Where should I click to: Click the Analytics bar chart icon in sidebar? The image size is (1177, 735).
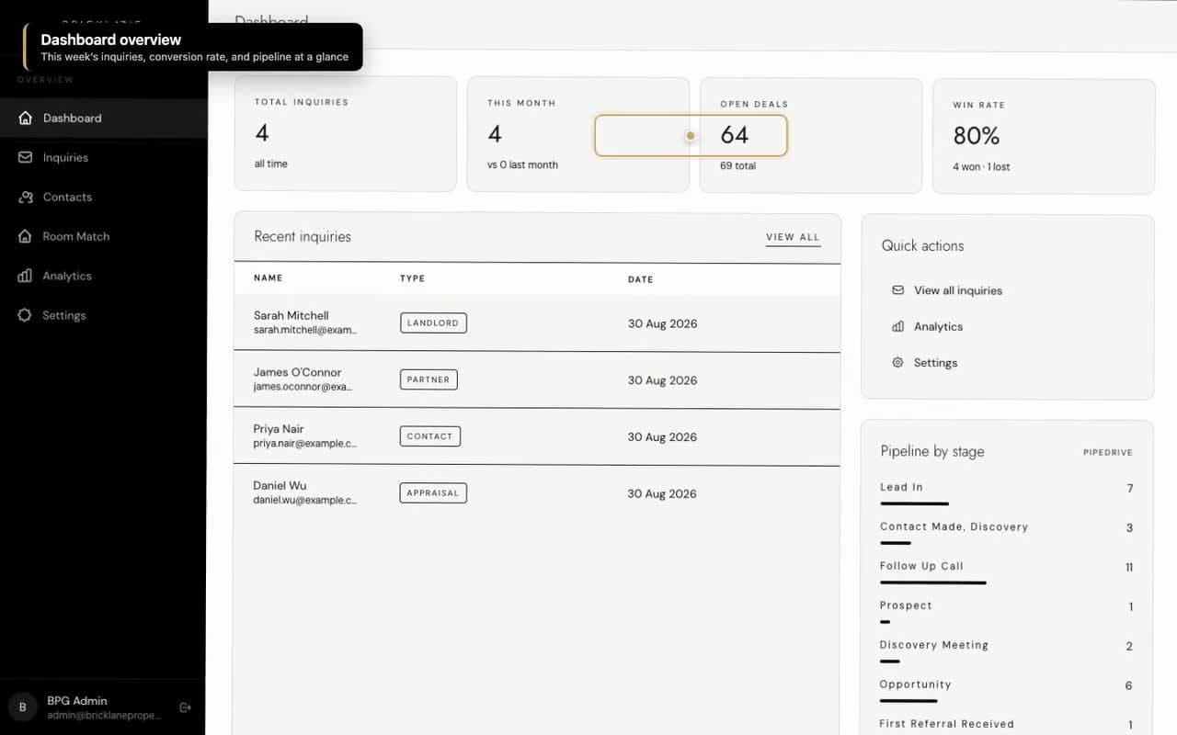(x=25, y=276)
